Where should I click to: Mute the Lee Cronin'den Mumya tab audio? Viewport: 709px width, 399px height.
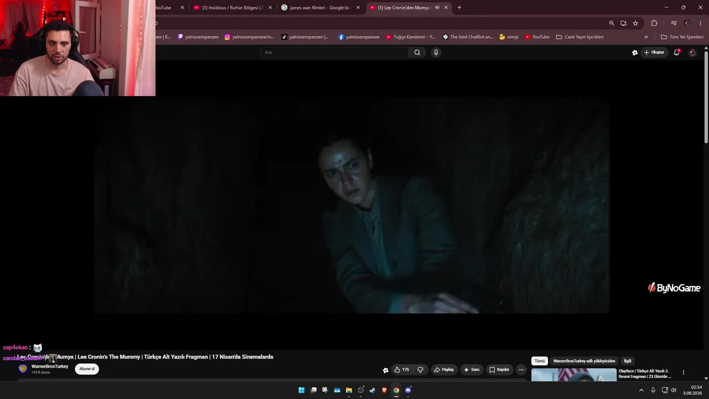437,8
